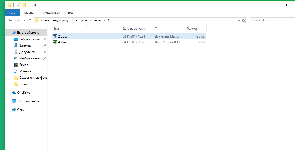Click the Этот компьютер monitor icon

point(14,101)
